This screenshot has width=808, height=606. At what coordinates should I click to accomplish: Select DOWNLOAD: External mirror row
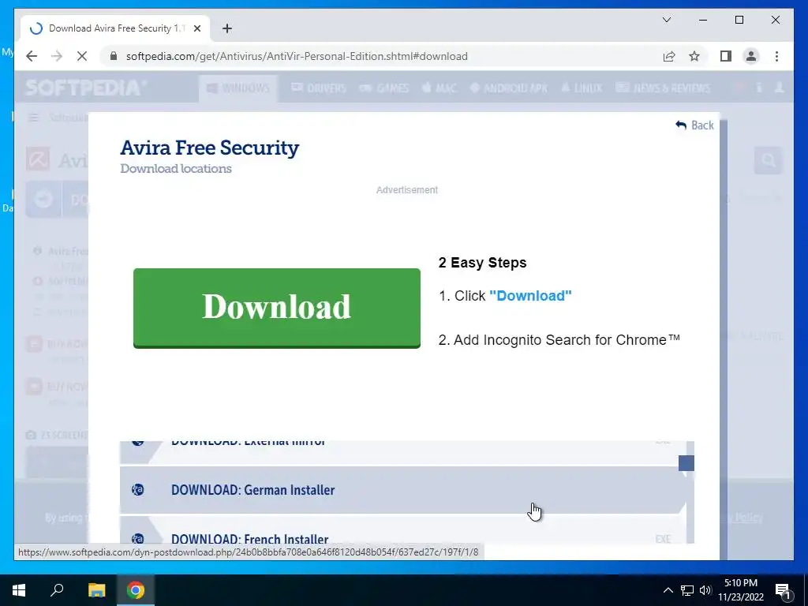[402, 452]
